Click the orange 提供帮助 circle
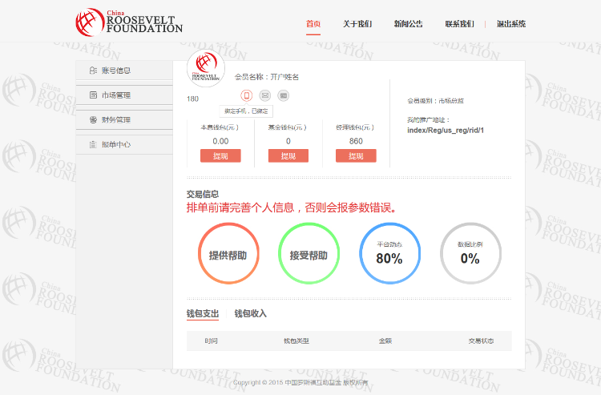Screen dimensions: 601x395 tap(228, 254)
